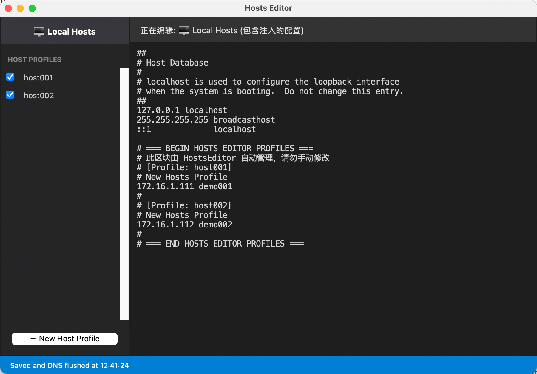Click the BEGIN HOSTS EDITOR PROFILES line
Screen dimensions: 537x374
point(225,148)
